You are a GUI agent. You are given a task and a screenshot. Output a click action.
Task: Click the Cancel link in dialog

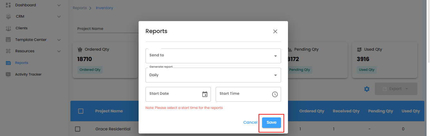click(x=250, y=122)
